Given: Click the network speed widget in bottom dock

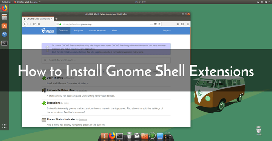Looking at the screenshot, I should pyautogui.click(x=168, y=136).
